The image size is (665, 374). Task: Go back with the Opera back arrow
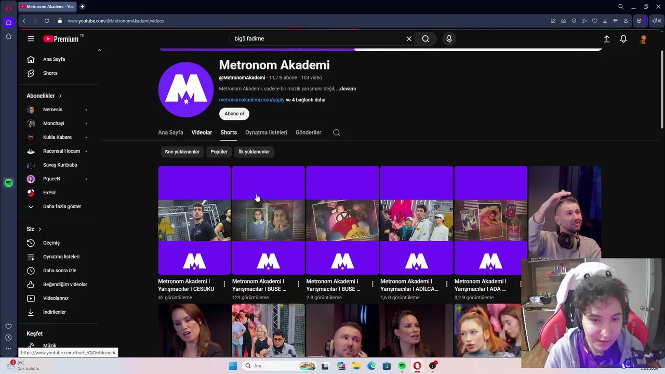24,21
